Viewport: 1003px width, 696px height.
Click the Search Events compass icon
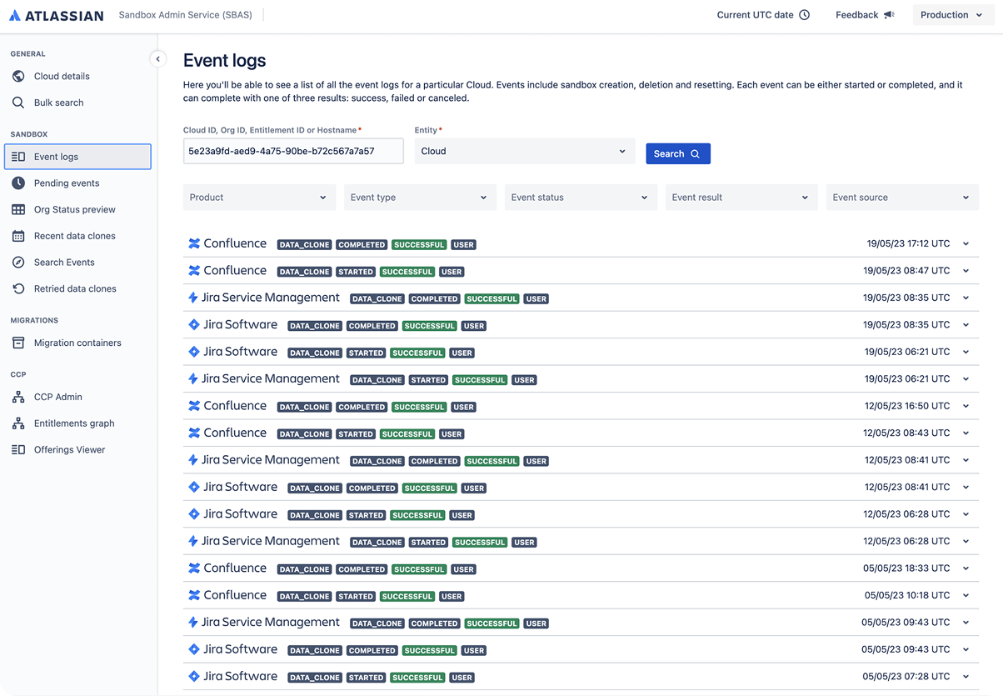coord(18,262)
